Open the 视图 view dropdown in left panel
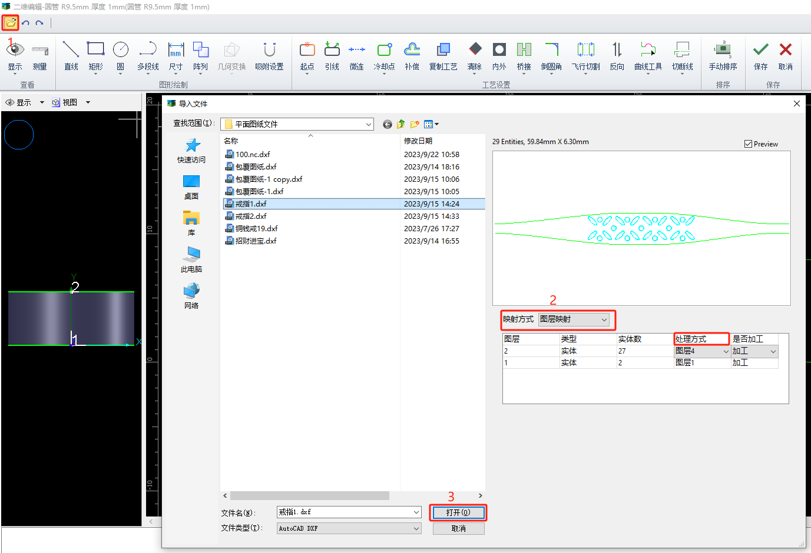The width and height of the screenshot is (811, 553). tap(88, 102)
